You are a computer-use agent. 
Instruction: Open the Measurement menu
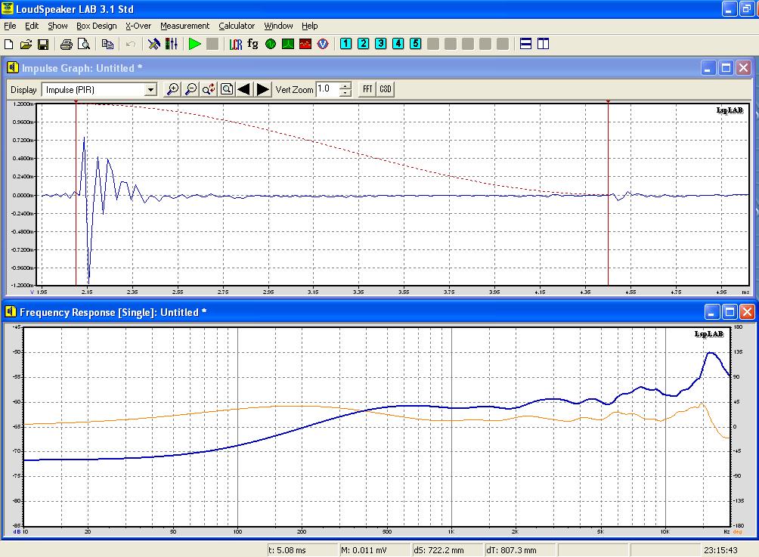185,26
